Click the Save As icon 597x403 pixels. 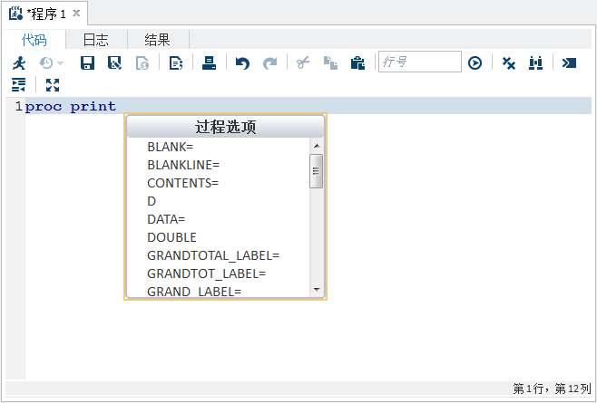click(x=114, y=63)
